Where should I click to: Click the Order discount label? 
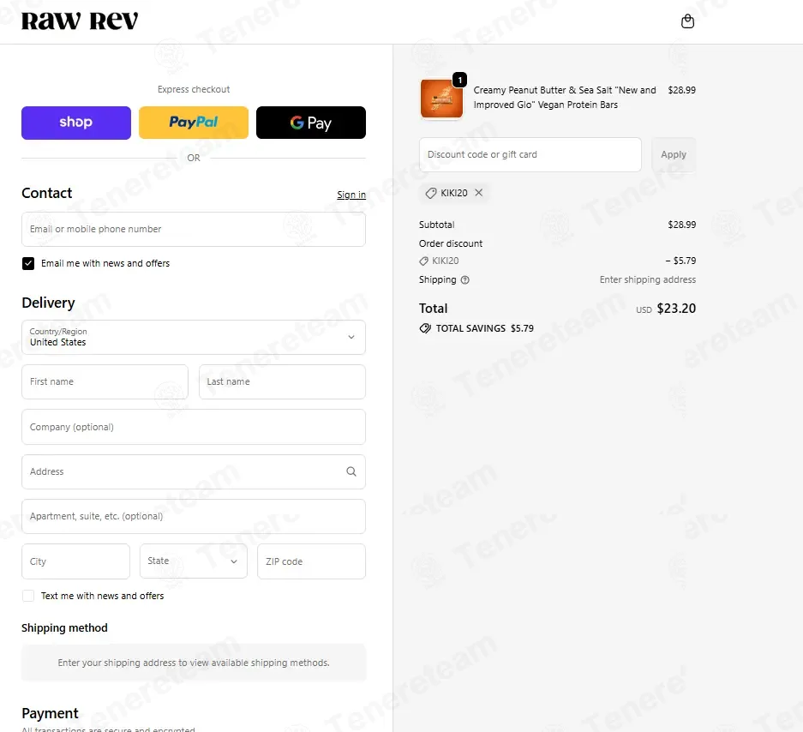tap(451, 243)
